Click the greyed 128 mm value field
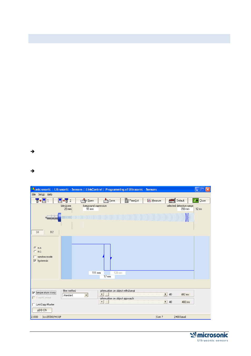Image resolution: width=251 pixels, height=356 pixels. tap(118, 273)
